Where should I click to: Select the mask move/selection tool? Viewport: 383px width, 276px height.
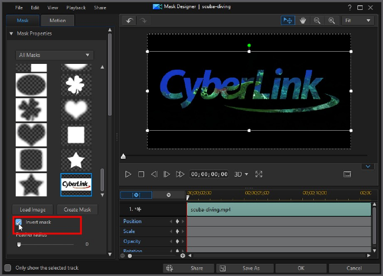point(288,20)
